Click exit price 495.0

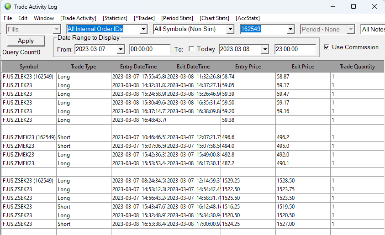tap(283, 146)
